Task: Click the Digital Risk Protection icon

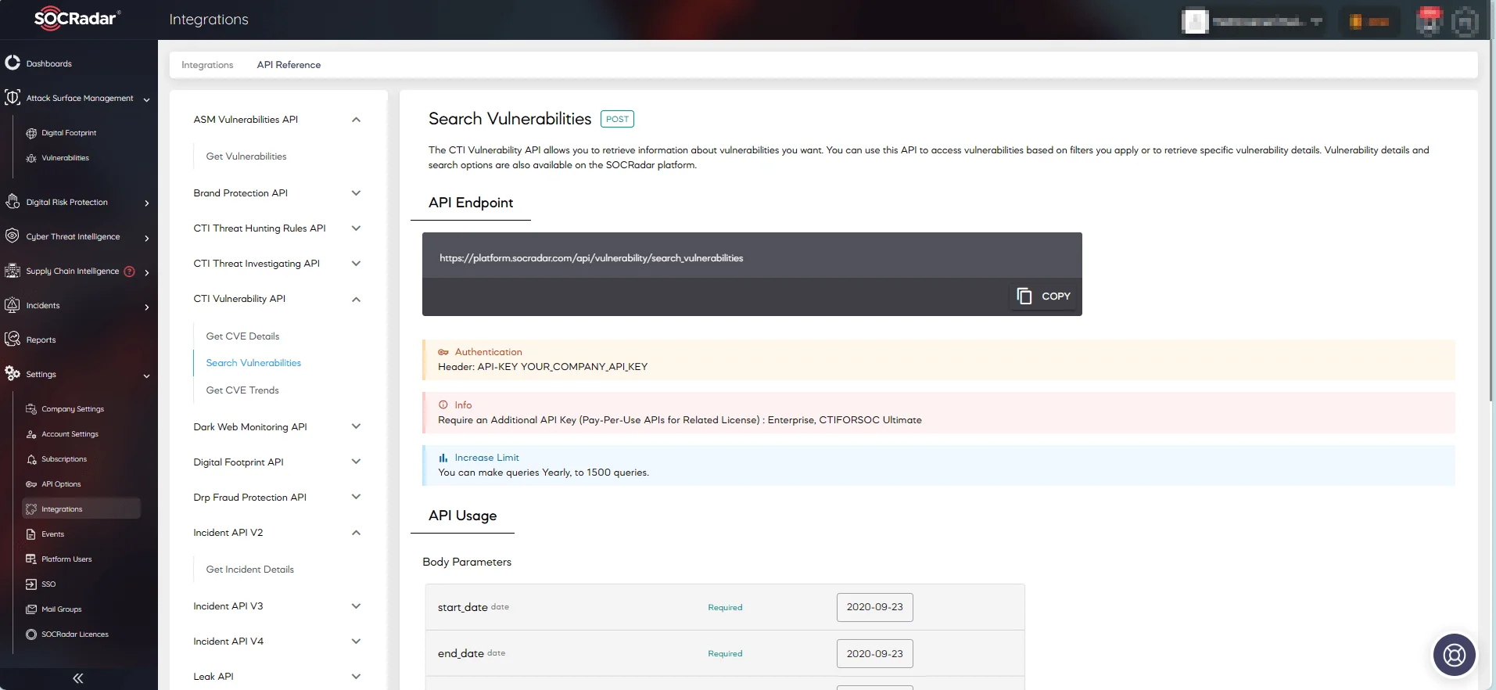Action: pyautogui.click(x=13, y=202)
